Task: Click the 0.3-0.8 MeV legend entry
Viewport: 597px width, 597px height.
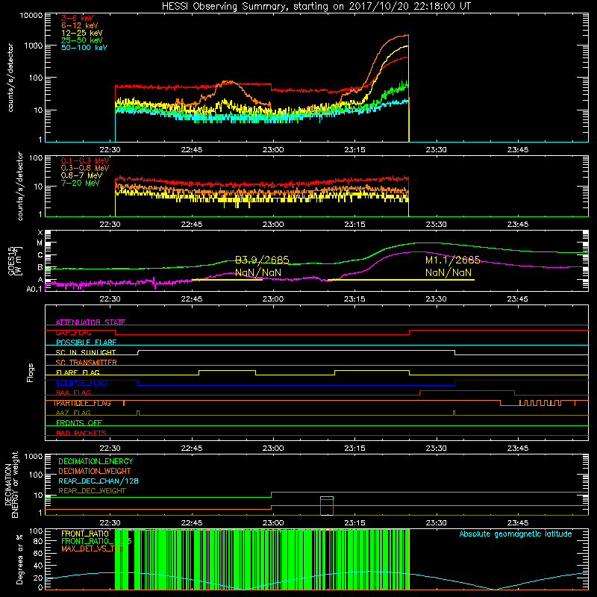Action: (x=85, y=168)
